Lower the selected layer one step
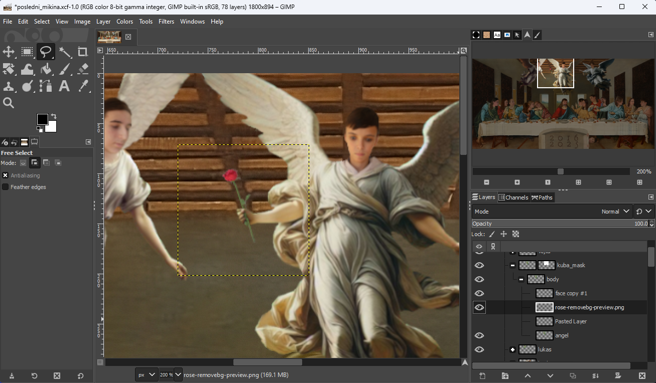 (x=550, y=375)
